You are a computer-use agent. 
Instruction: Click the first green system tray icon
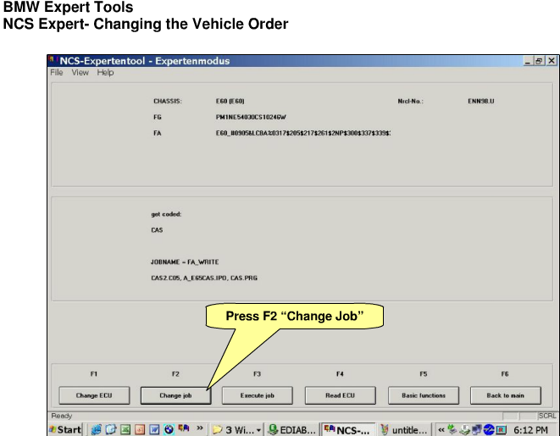point(452,429)
